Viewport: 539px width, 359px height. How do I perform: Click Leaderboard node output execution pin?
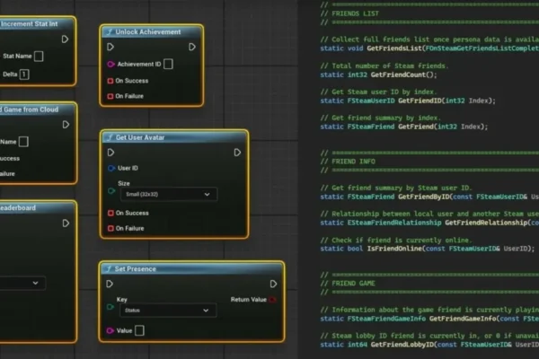[66, 223]
